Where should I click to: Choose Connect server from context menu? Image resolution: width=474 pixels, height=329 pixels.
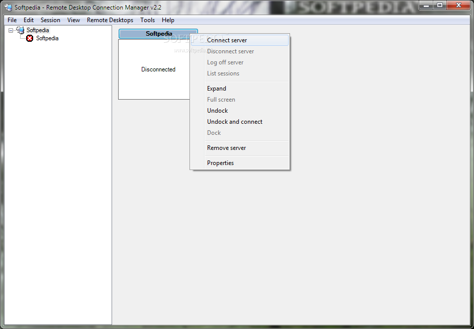point(240,40)
